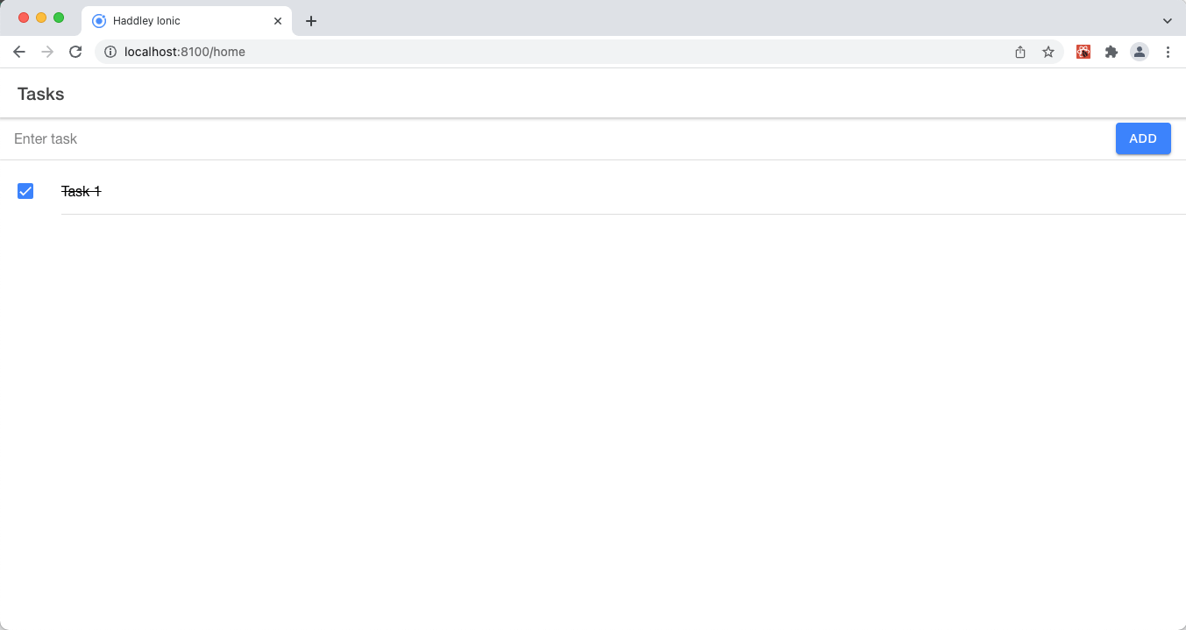This screenshot has width=1186, height=630.
Task: Focus the Enter task input field
Action: (557, 139)
